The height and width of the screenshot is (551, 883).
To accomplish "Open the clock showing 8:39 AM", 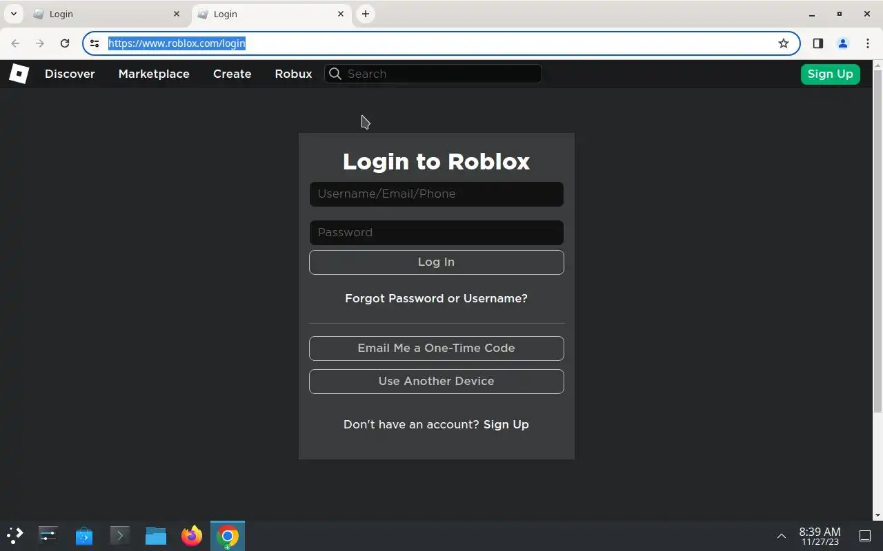I will tap(820, 536).
